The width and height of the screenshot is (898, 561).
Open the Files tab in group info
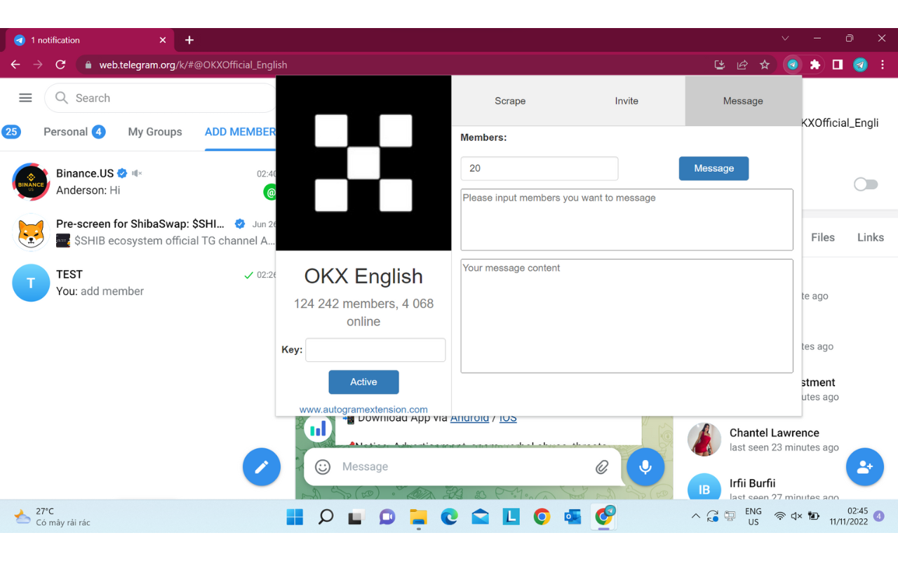click(x=823, y=238)
